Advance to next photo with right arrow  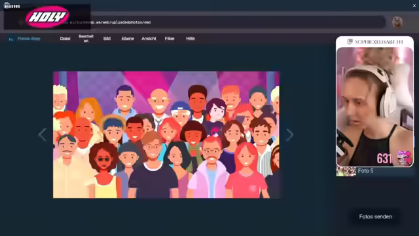(289, 134)
